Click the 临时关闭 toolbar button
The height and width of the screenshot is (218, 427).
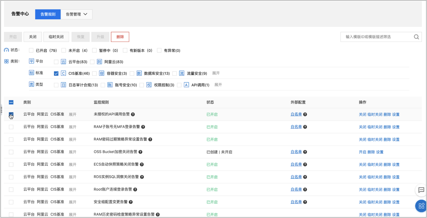click(56, 37)
